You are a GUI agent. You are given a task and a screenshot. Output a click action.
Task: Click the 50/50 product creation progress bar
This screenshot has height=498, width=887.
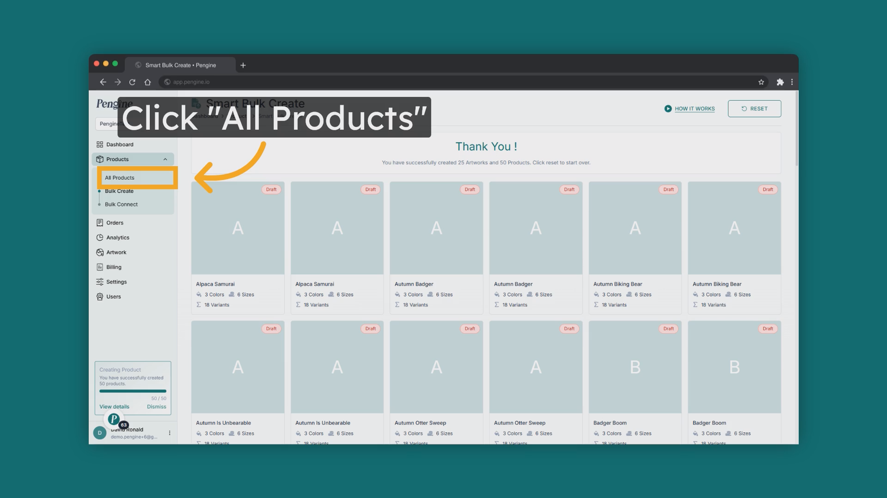(133, 391)
